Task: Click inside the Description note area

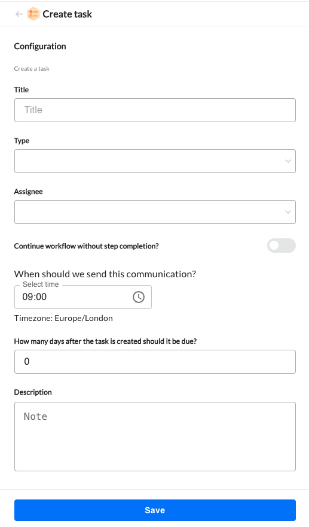Action: click(x=155, y=437)
